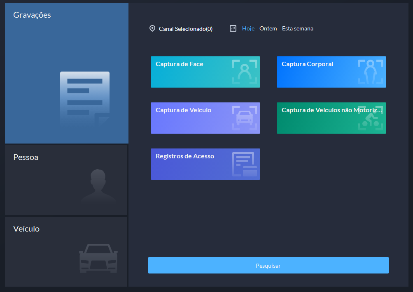This screenshot has height=292, width=413.
Task: Click the Gravações document icon
Action: point(85,99)
